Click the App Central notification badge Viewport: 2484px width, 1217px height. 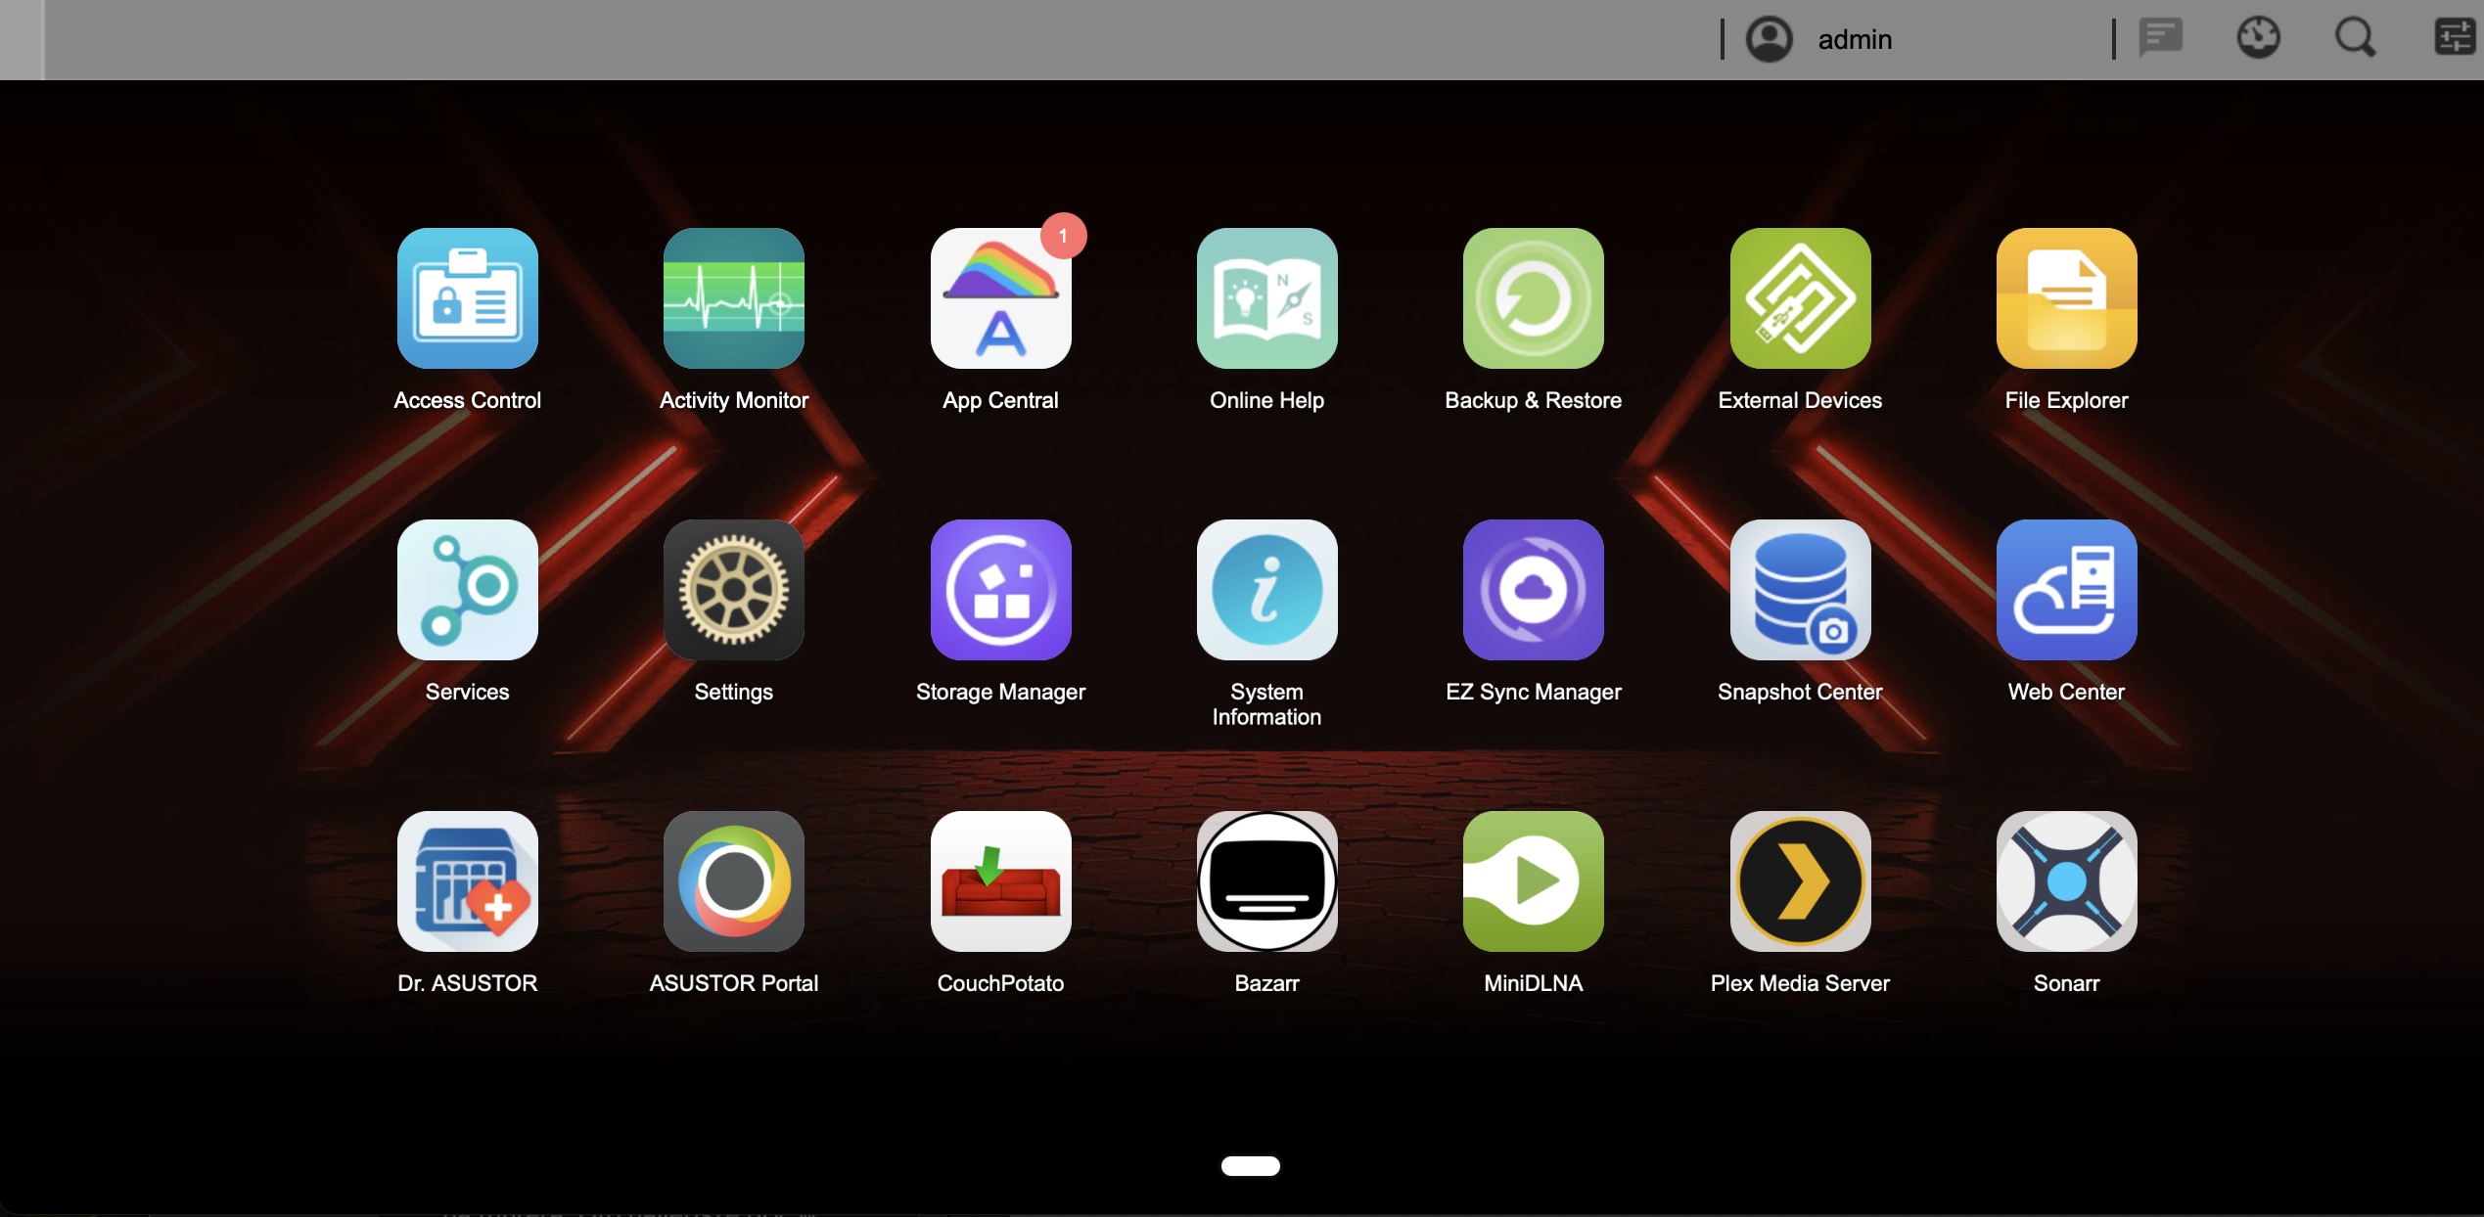click(x=1063, y=236)
